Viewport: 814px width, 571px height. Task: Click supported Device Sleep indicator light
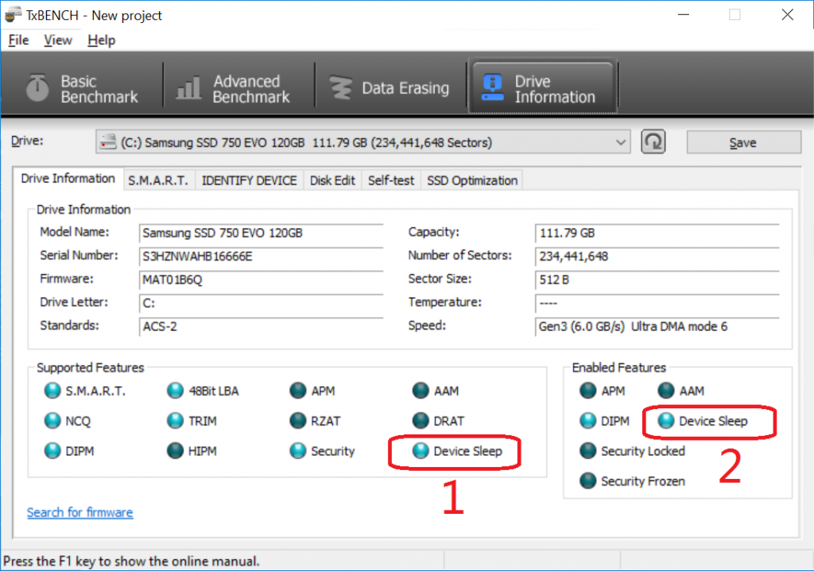(421, 450)
